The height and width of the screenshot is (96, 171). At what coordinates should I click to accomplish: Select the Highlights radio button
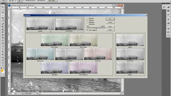click(x=87, y=22)
